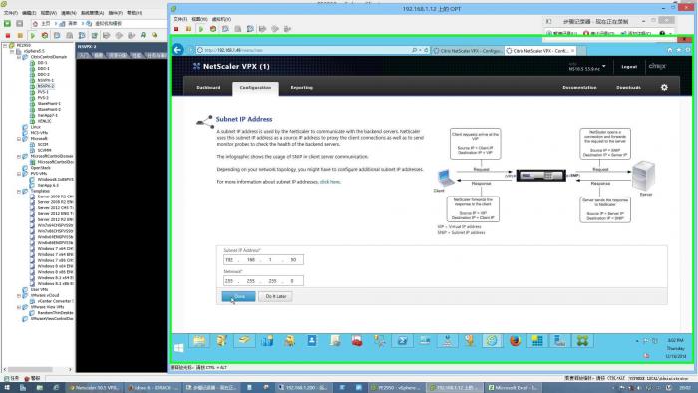Collapse the MicrosoftControlDomain folder
The height and width of the screenshot is (393, 698).
[x=19, y=156]
